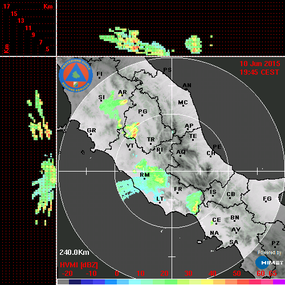Image resolution: width=285 pixels, height=285 pixels.
Task: Click the yellow 40 dBZ color swatch
Action: 207,282
